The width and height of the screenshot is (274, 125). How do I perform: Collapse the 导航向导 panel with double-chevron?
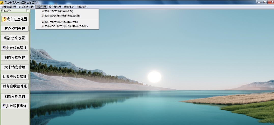pyautogui.click(x=28, y=11)
